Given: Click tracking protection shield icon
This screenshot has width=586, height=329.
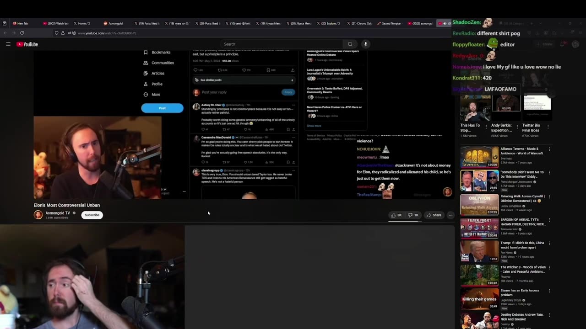Looking at the screenshot, I should 56,33.
